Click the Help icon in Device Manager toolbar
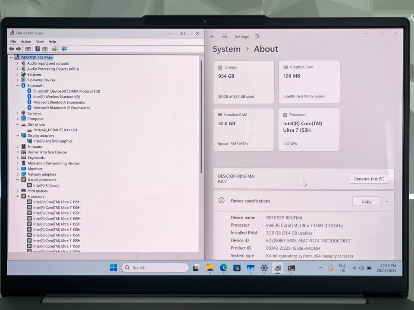 pos(38,49)
